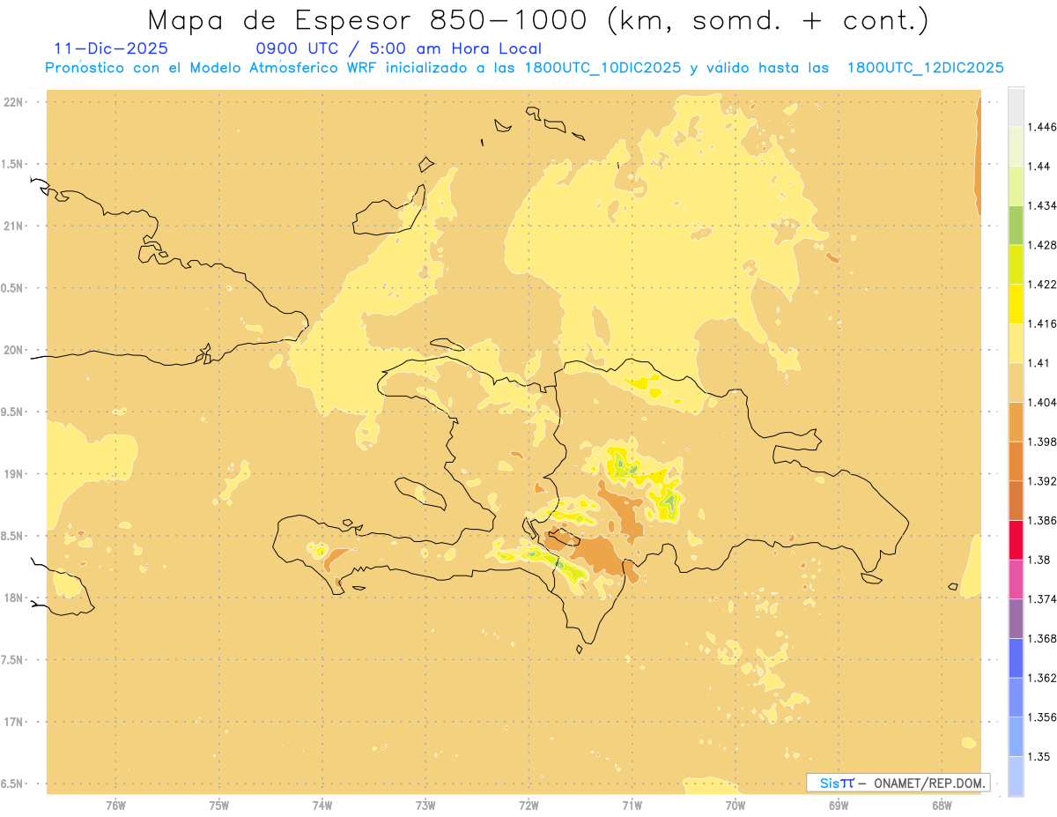1057x817 pixels.
Task: Click the tan swatch between 1.404 and 1.41
Action: click(1016, 383)
